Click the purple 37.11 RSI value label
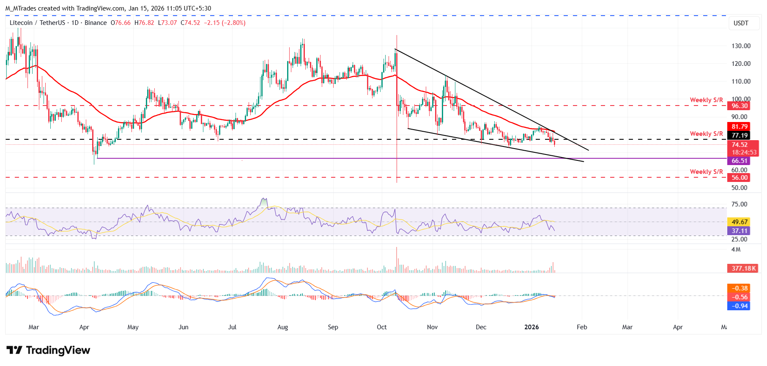Image resolution: width=767 pixels, height=366 pixels. coord(740,231)
